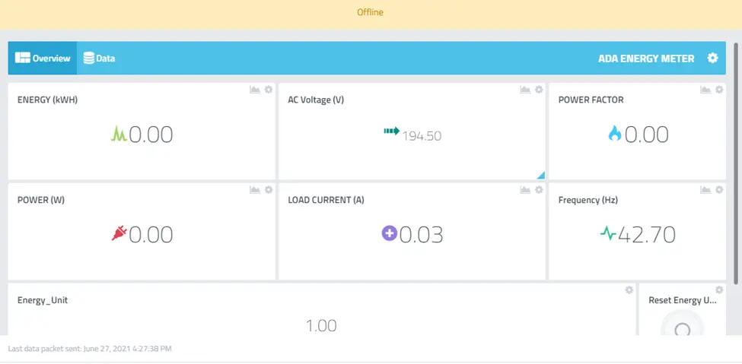Open settings gear on ENERGY (kWH) widget
Image resolution: width=742 pixels, height=364 pixels.
tap(269, 90)
